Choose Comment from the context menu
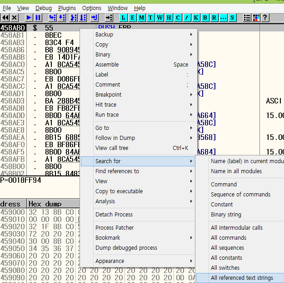The width and height of the screenshot is (284, 283). pyautogui.click(x=138, y=84)
